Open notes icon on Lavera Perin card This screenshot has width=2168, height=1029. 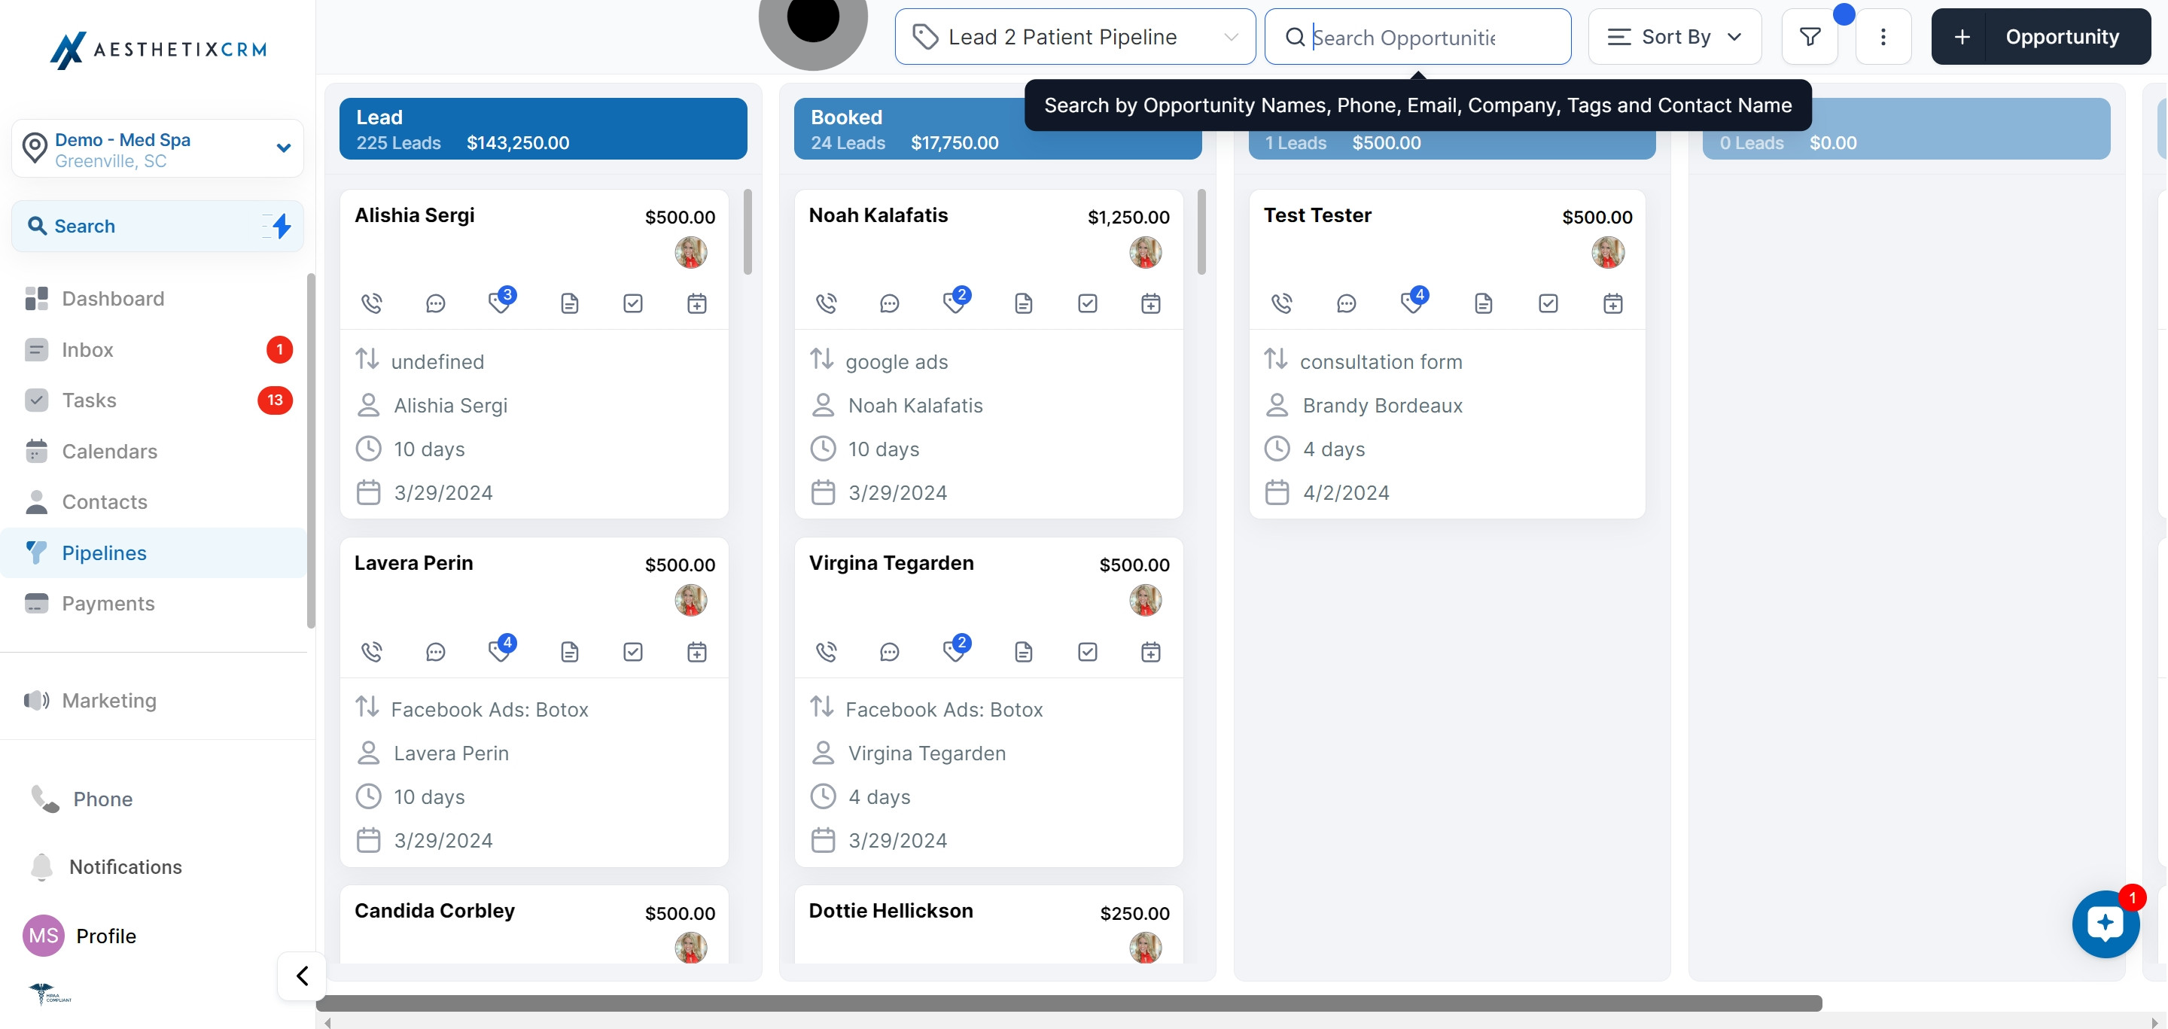point(569,651)
